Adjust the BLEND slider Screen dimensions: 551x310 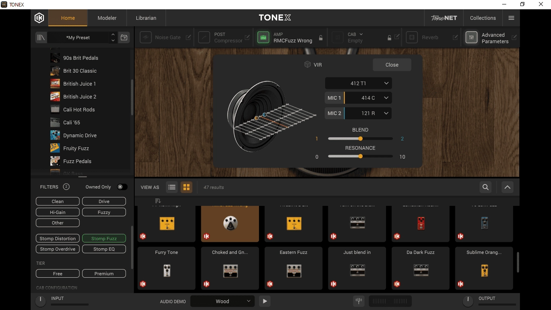[x=360, y=138]
